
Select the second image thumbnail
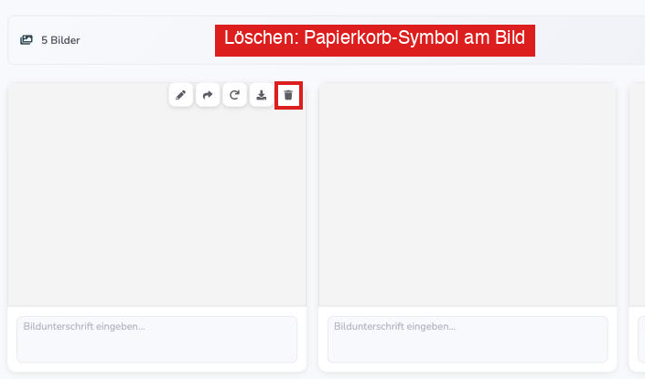click(468, 195)
